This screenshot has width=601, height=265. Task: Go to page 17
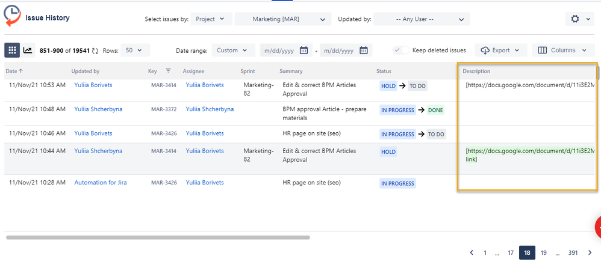pyautogui.click(x=511, y=252)
